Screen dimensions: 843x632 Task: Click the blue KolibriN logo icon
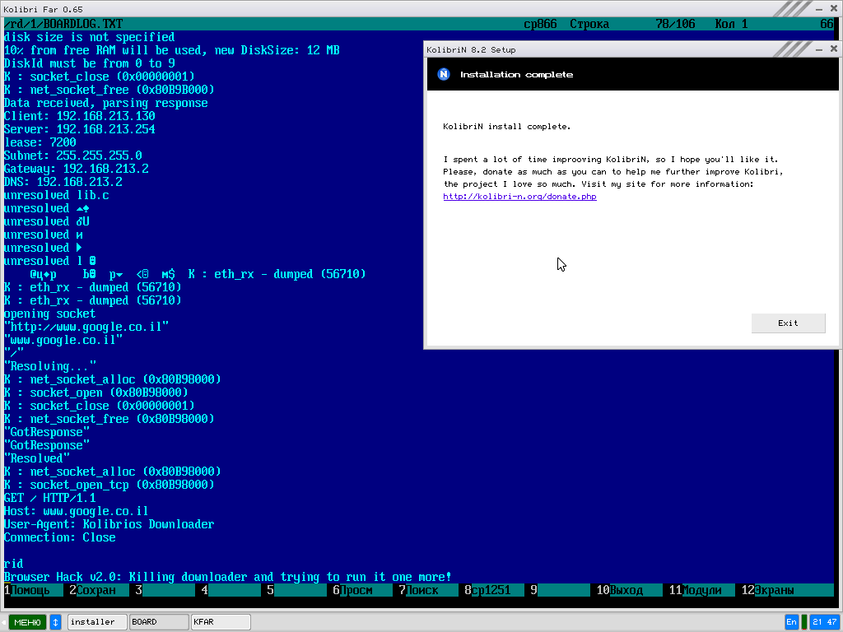[x=444, y=74]
